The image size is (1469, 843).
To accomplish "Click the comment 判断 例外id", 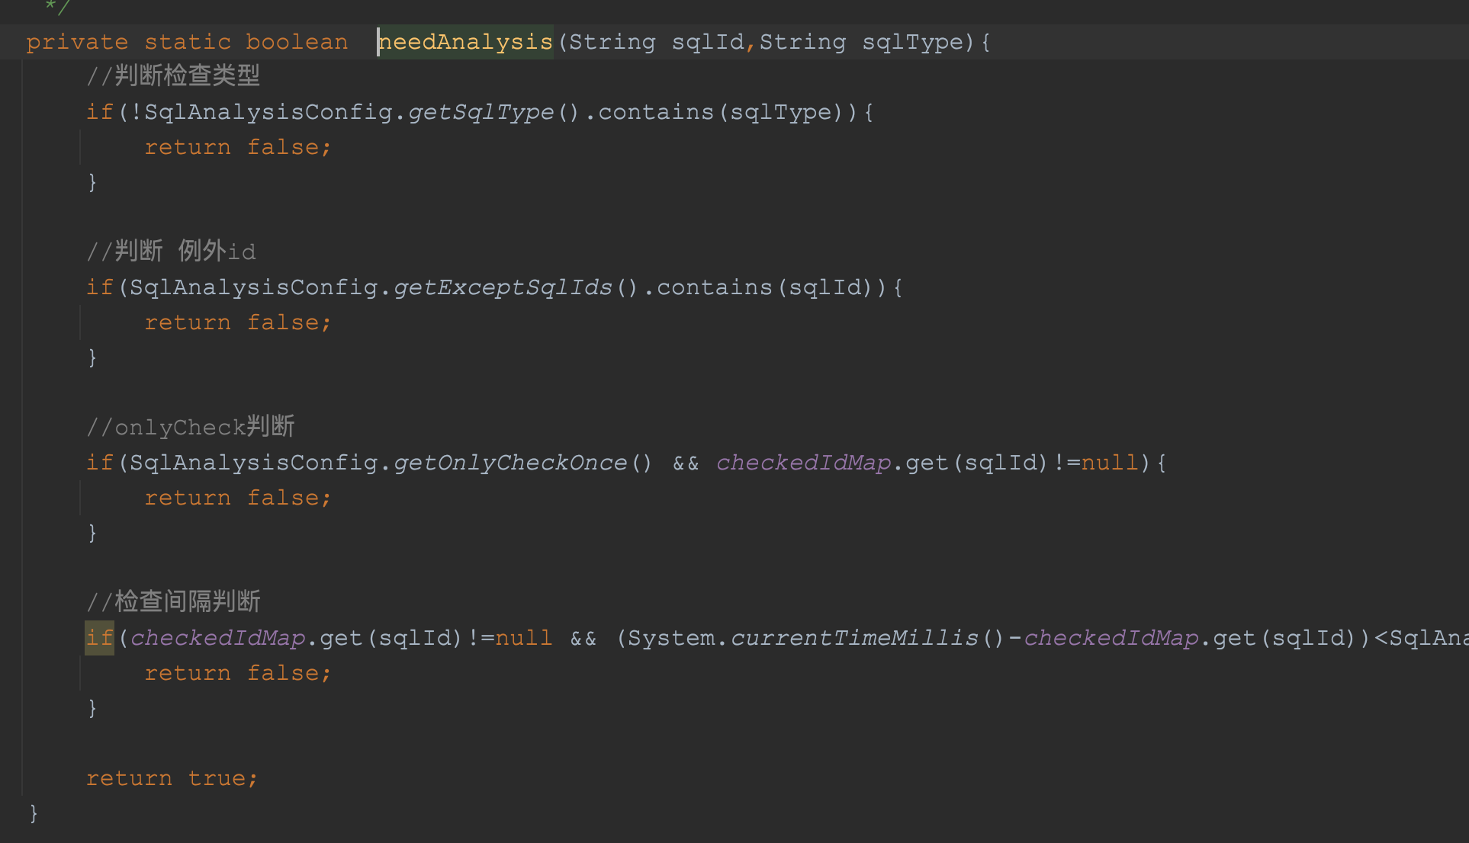I will [172, 252].
